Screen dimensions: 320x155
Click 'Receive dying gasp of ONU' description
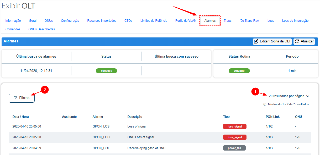[146, 148]
